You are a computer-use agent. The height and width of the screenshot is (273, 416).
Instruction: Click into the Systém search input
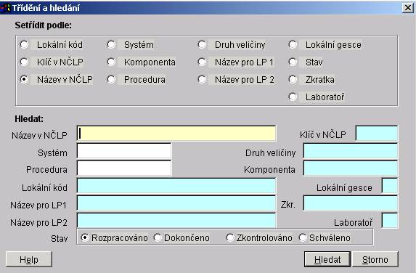(124, 151)
